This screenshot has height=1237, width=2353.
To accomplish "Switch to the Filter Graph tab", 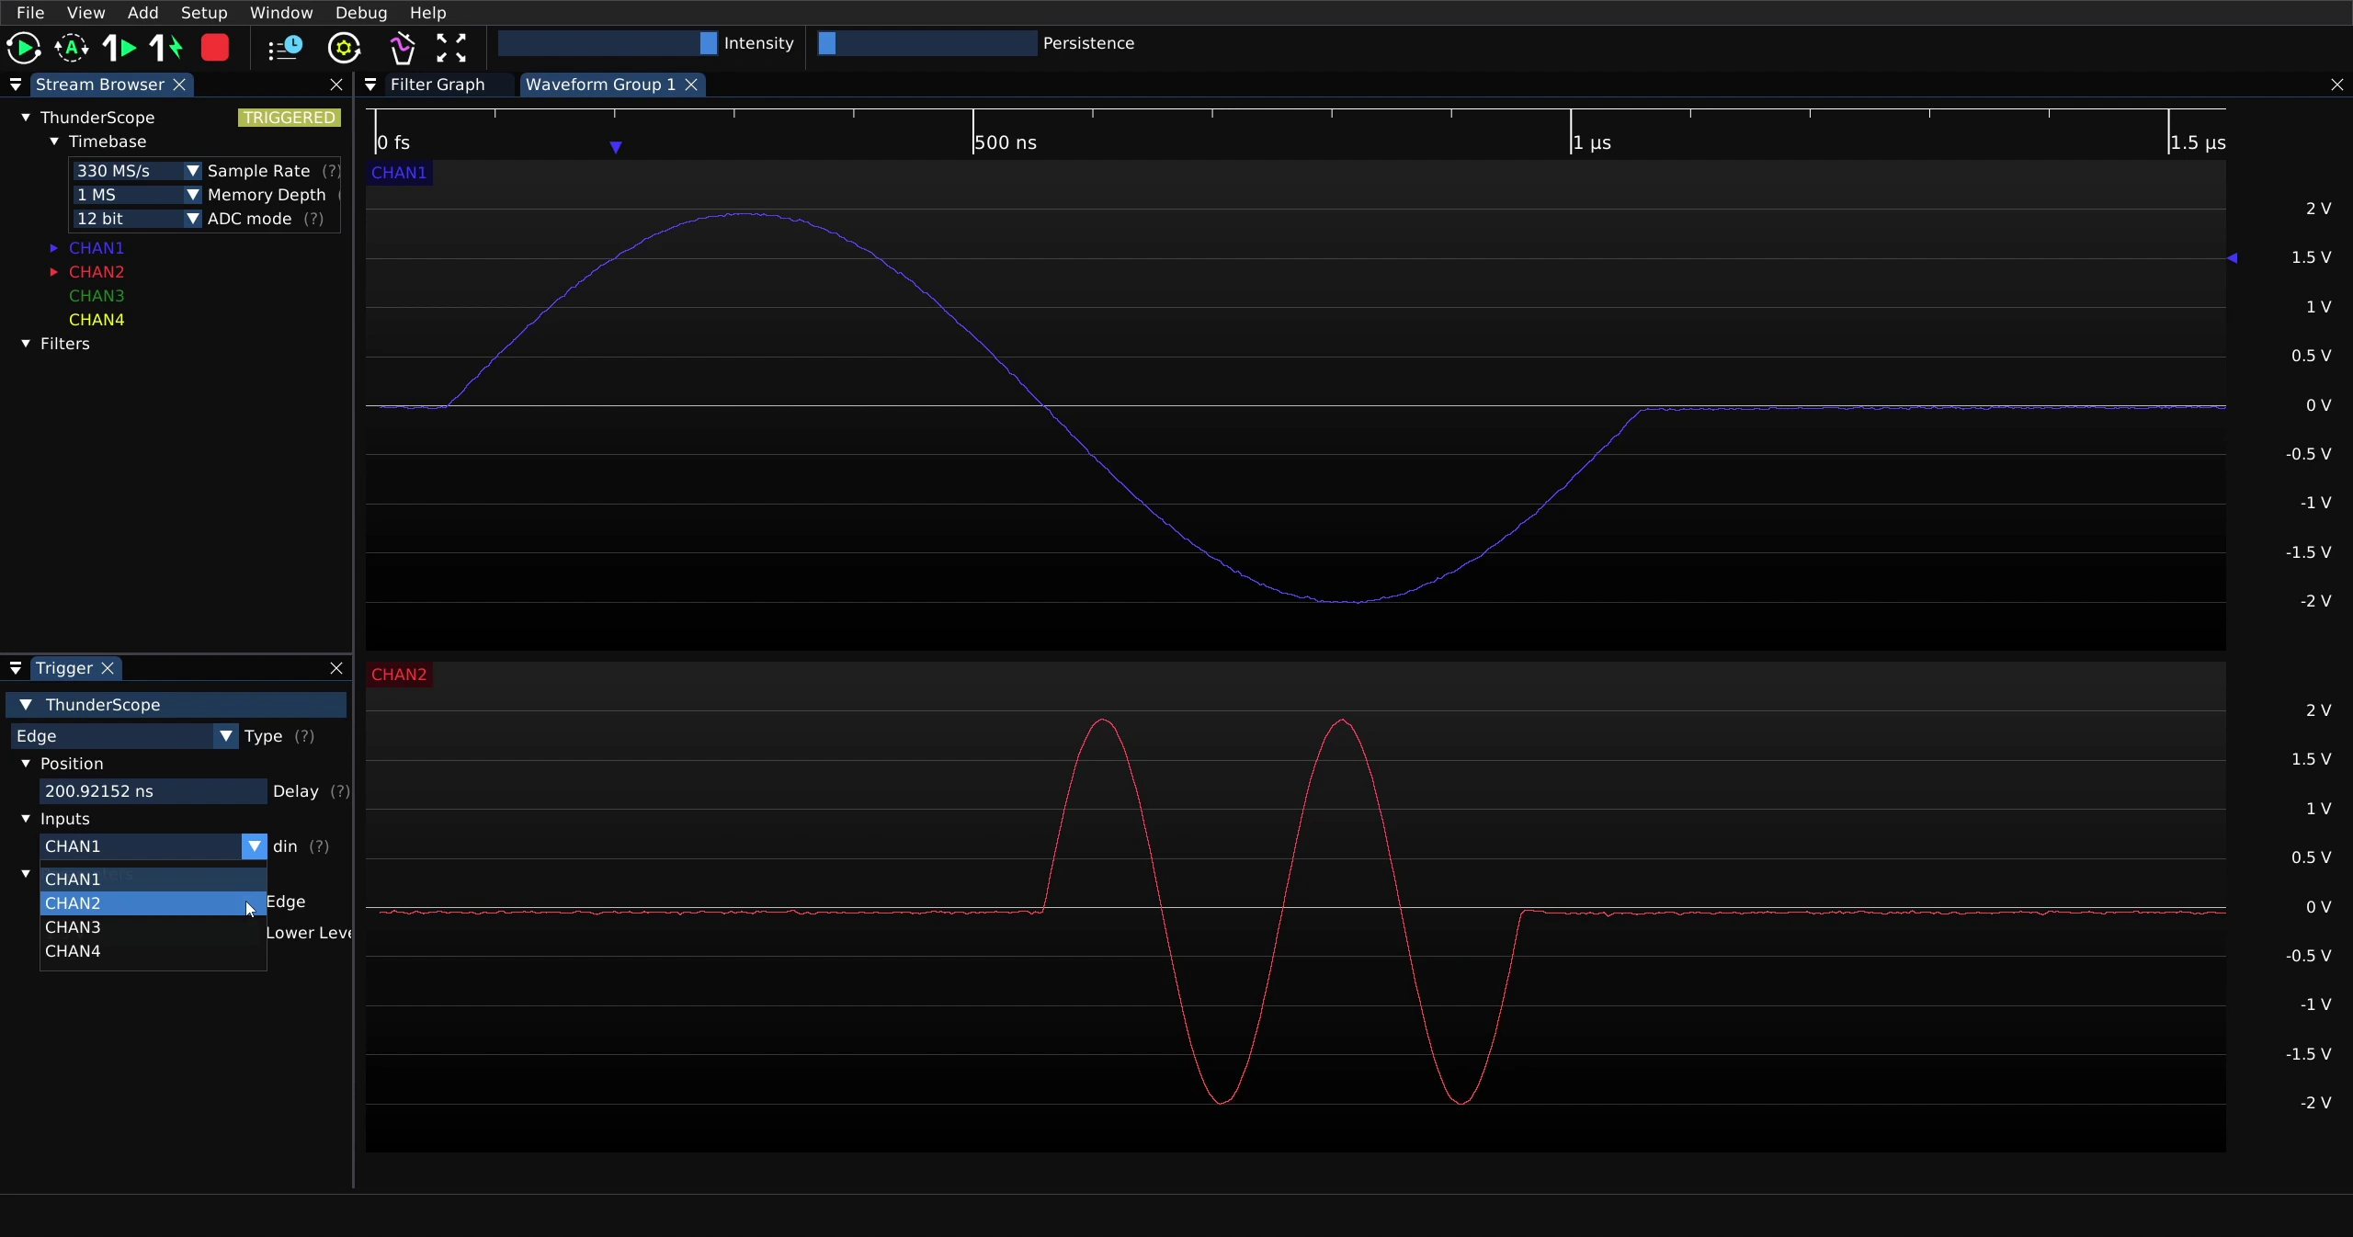I will tap(438, 85).
